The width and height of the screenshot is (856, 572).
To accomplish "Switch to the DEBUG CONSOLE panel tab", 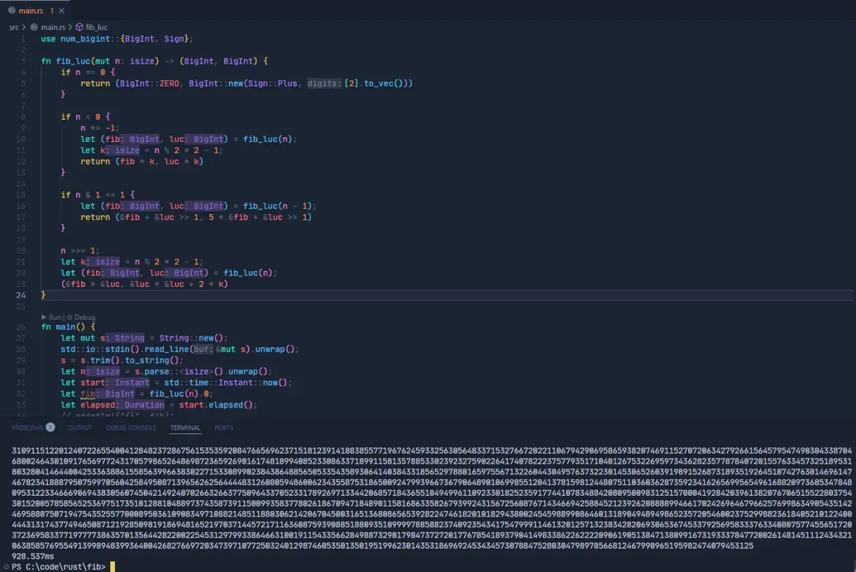I will coord(131,427).
